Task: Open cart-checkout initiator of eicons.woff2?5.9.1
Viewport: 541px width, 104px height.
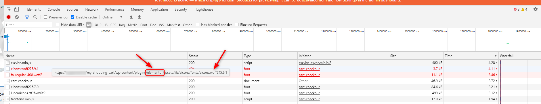Action: [x=309, y=69]
